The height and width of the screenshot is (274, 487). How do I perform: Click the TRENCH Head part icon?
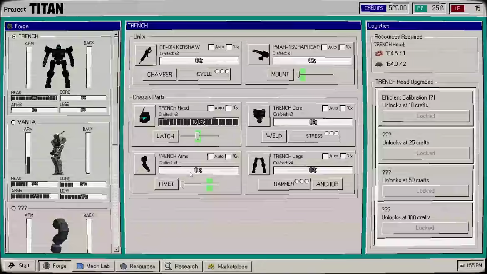click(144, 116)
